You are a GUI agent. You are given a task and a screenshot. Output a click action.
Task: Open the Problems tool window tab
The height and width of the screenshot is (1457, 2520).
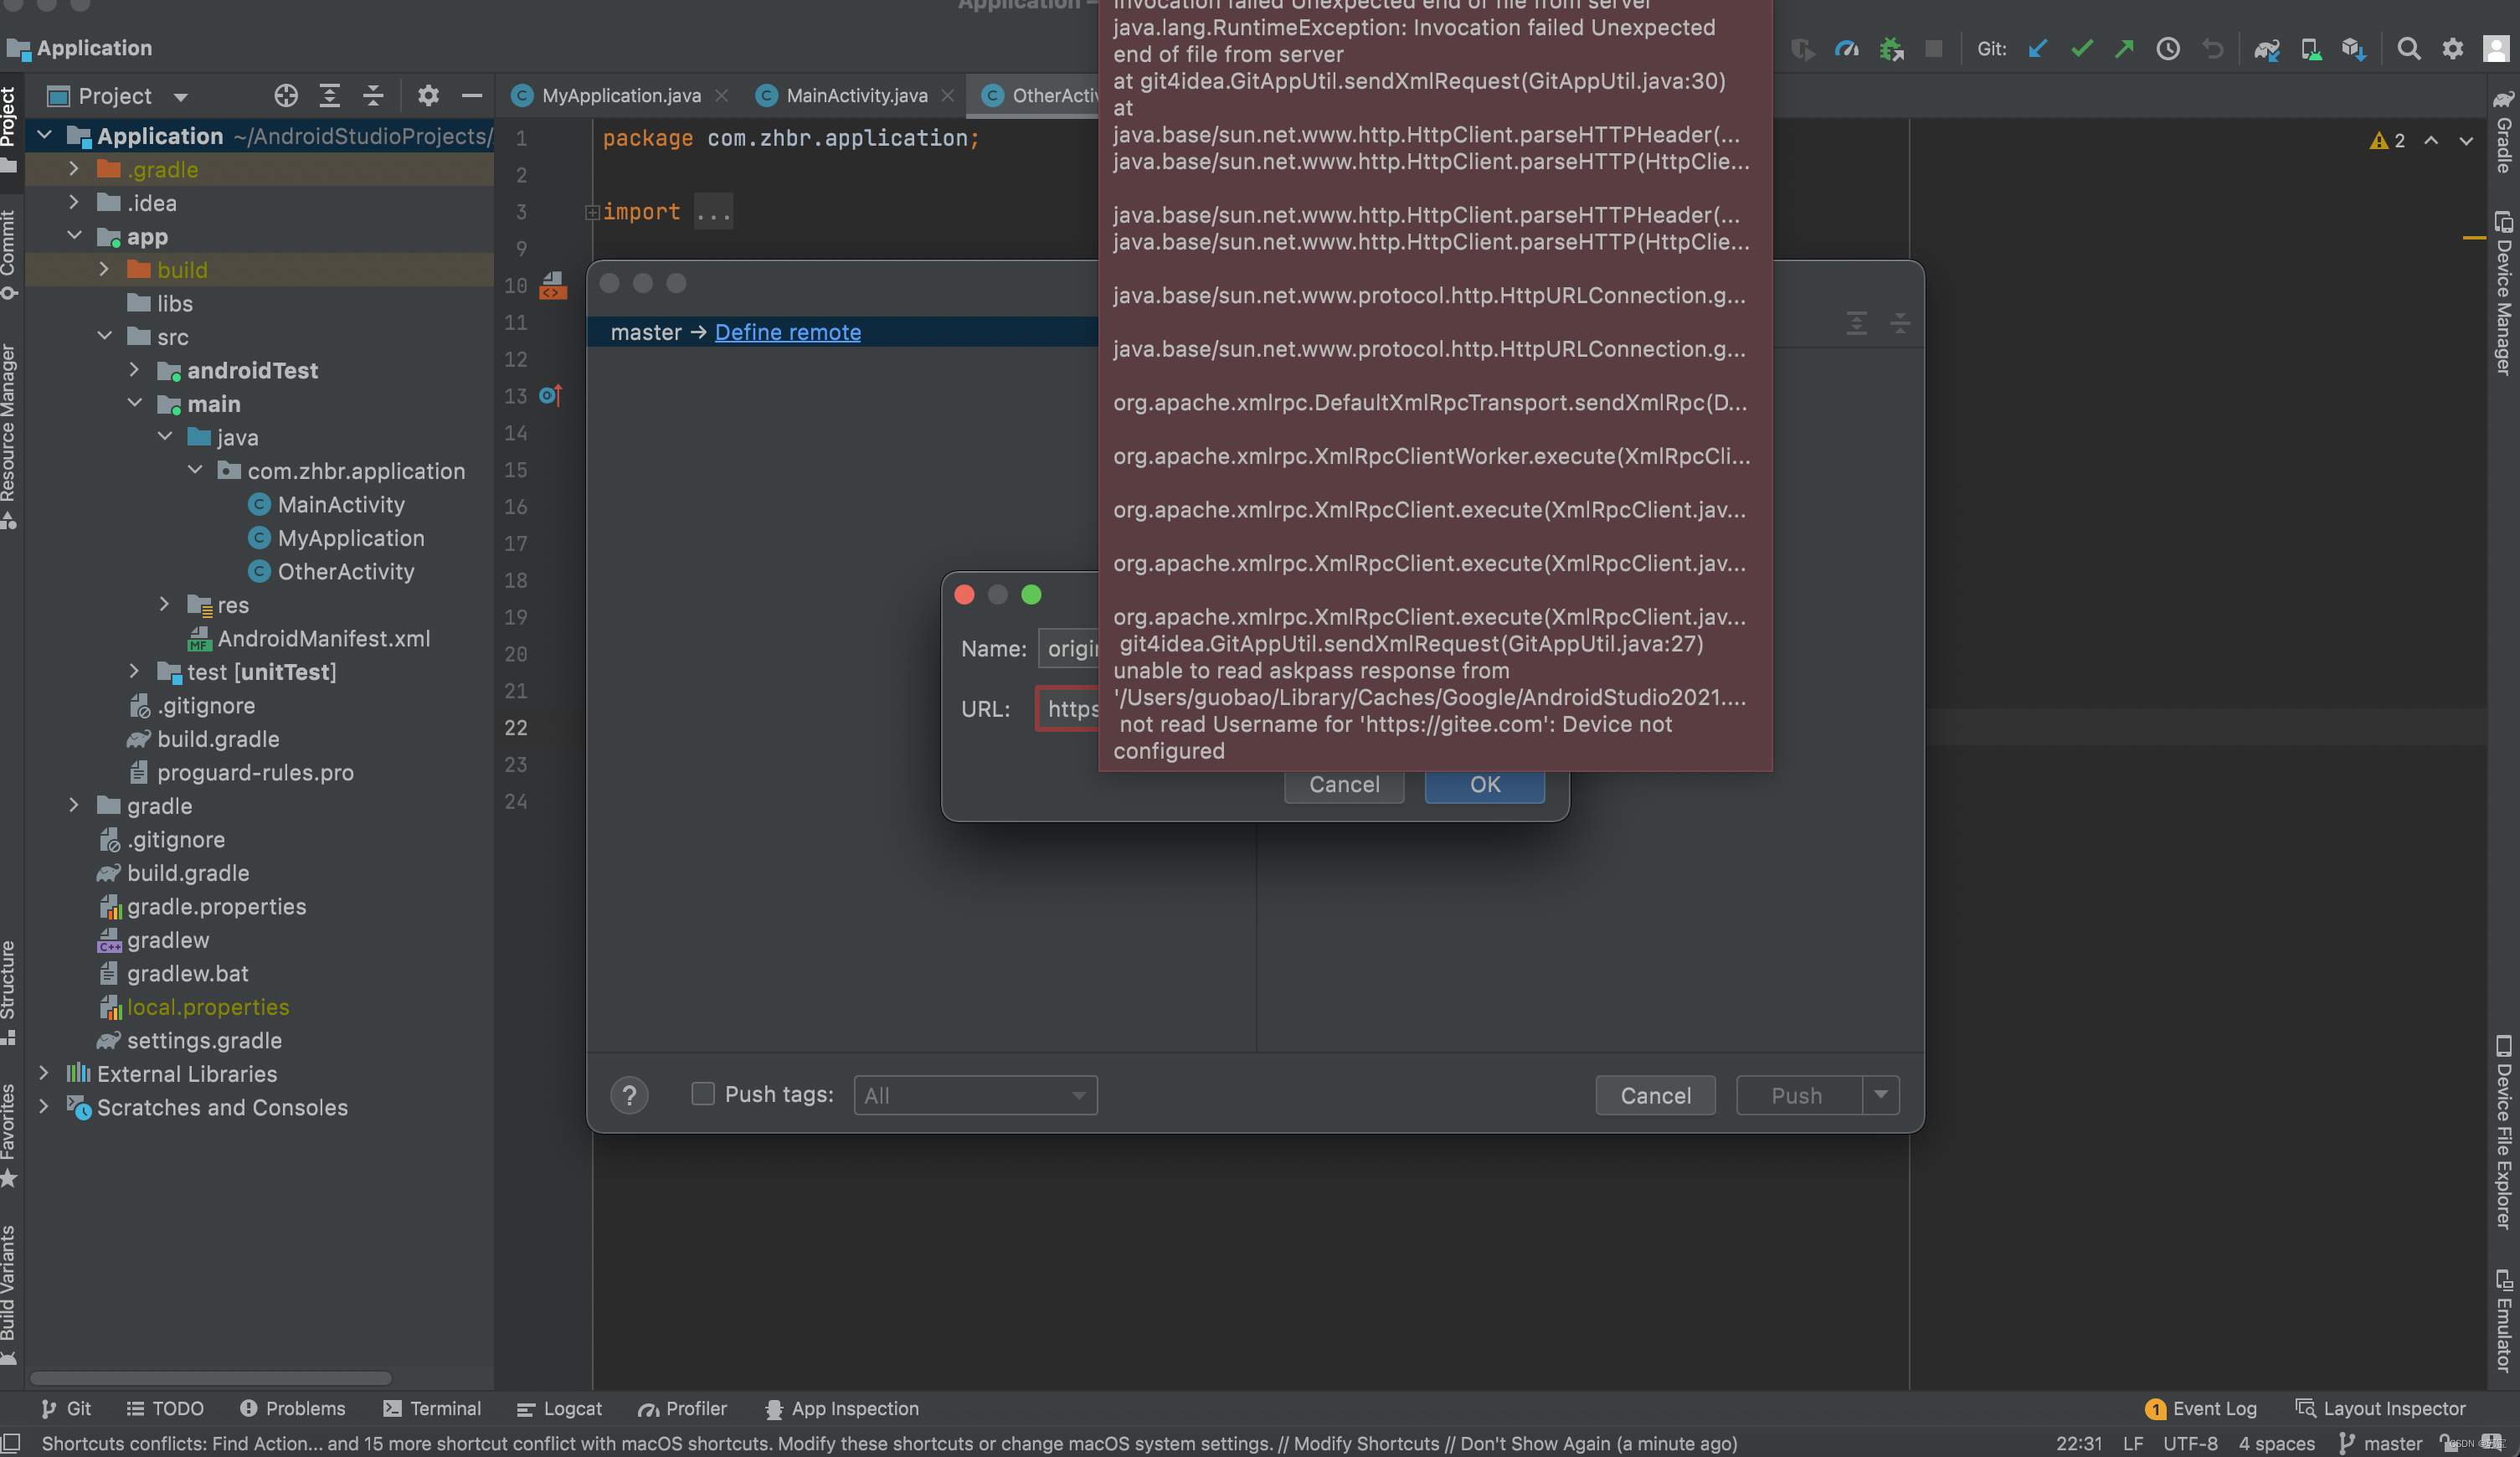[x=293, y=1409]
